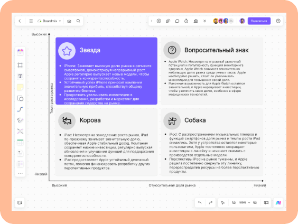
Task: Start presentation with play icon
Action: (159, 21)
